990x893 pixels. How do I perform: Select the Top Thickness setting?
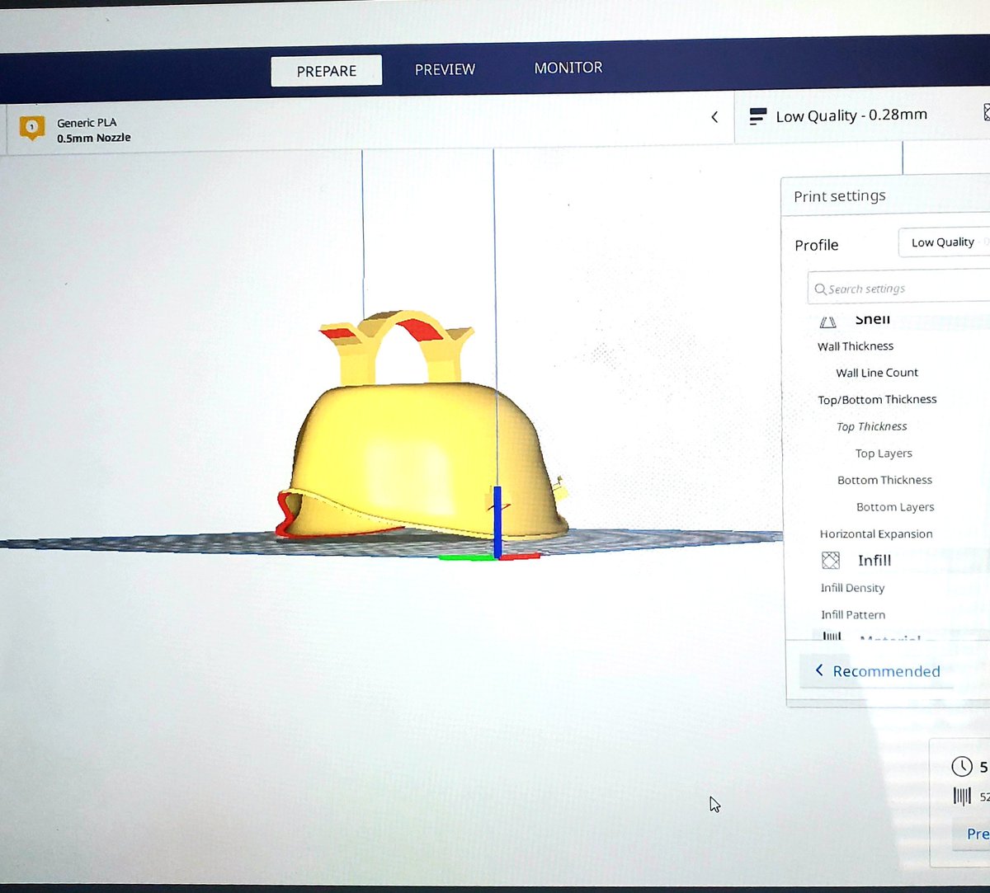871,426
